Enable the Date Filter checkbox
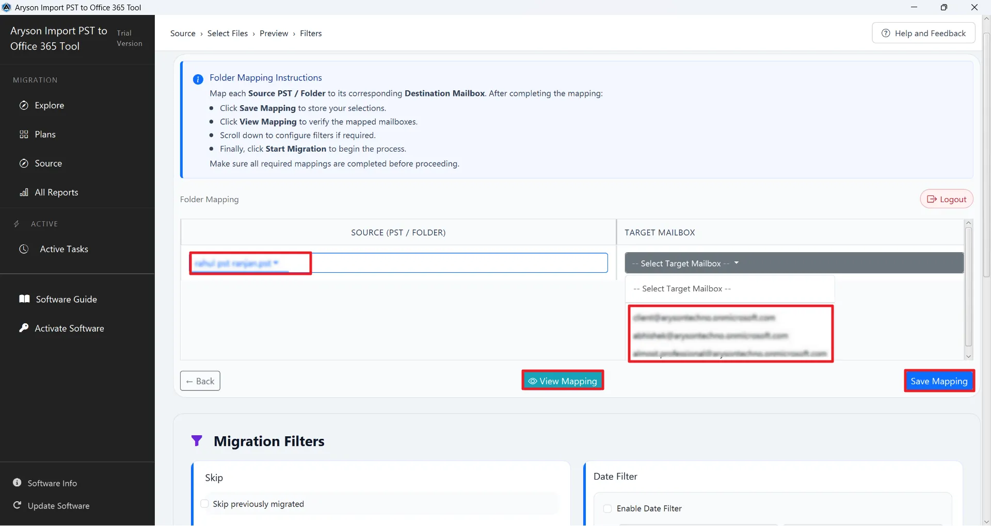Image resolution: width=991 pixels, height=526 pixels. click(x=608, y=508)
